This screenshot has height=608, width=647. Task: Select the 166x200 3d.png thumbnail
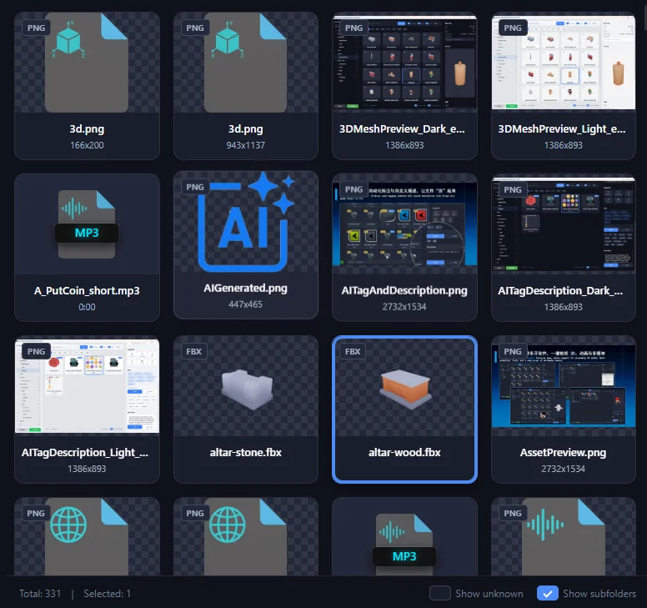click(87, 63)
